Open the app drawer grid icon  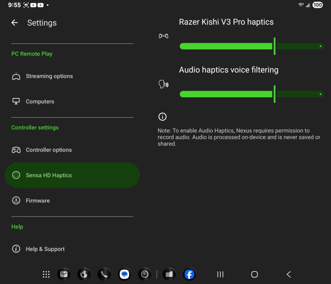46,274
